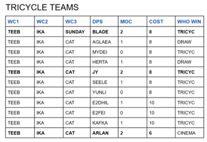This screenshot has width=207, height=142.
Task: Click the JY cell in bold row
Action: point(104,72)
